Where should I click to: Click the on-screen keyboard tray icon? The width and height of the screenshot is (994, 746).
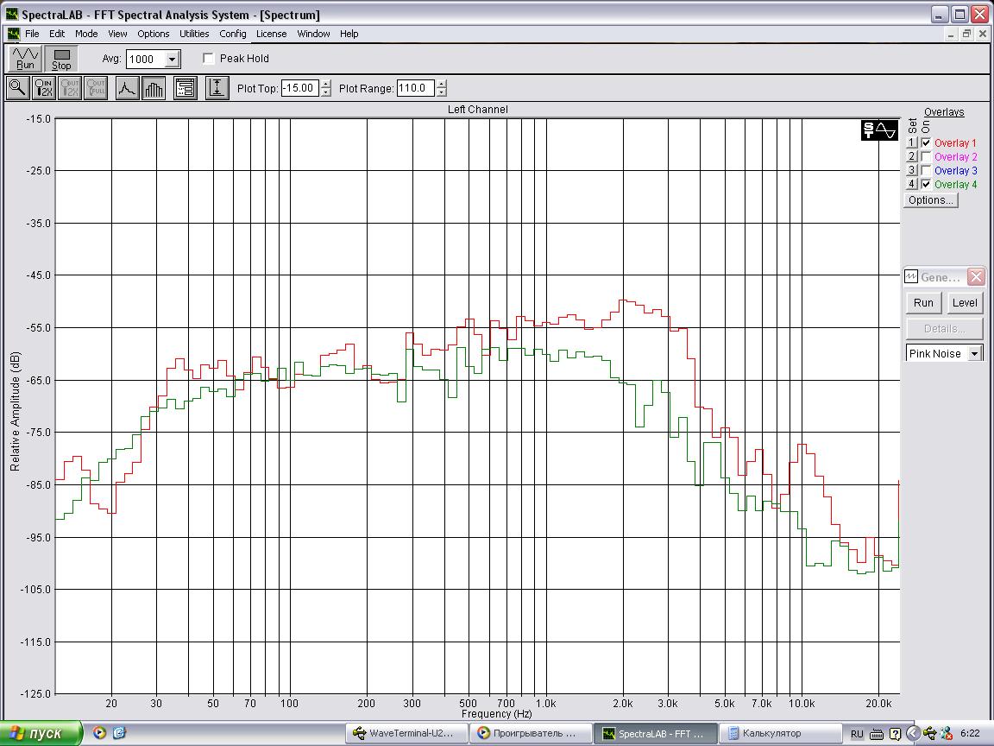877,734
